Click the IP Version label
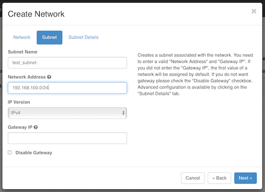 (19, 102)
